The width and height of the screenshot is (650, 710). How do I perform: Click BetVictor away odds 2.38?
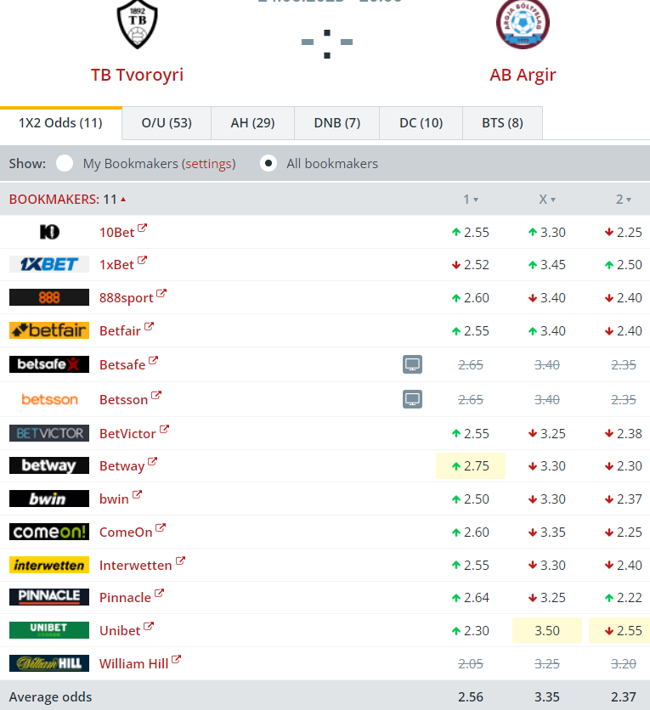click(624, 434)
